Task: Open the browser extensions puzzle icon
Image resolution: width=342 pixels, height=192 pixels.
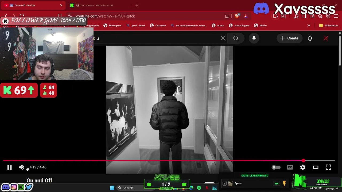Action: coord(275,16)
